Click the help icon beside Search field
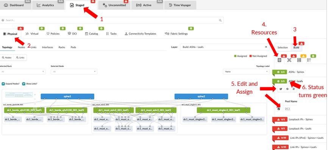This screenshot has width=328, height=150. click(x=3, y=20)
